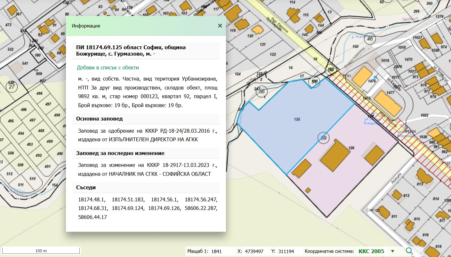Viewport: 451px width, 257px height.
Task: Click the circled 46 district marker
Action: click(370, 39)
